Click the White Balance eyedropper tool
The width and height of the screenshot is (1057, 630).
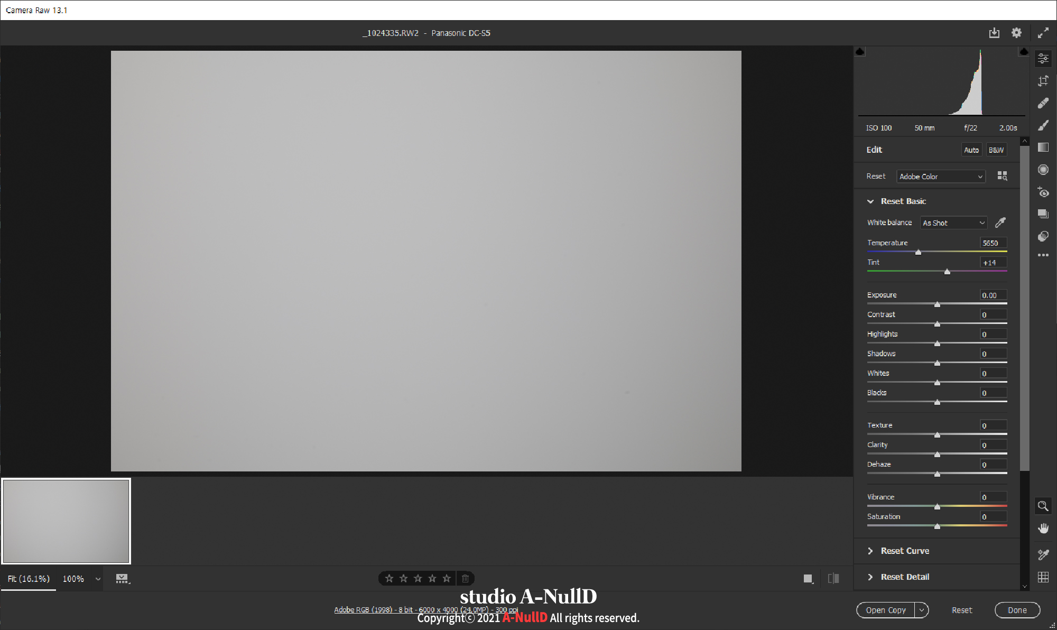pos(1000,223)
